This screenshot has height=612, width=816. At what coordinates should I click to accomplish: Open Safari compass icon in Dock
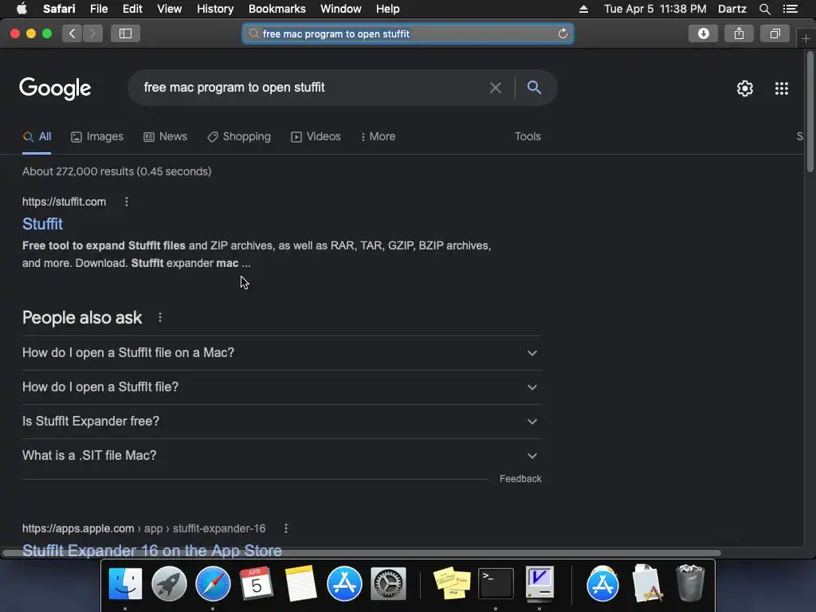(x=213, y=583)
